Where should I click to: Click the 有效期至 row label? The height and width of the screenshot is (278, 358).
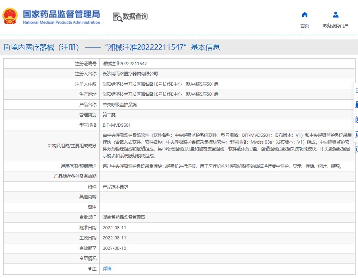(x=88, y=248)
